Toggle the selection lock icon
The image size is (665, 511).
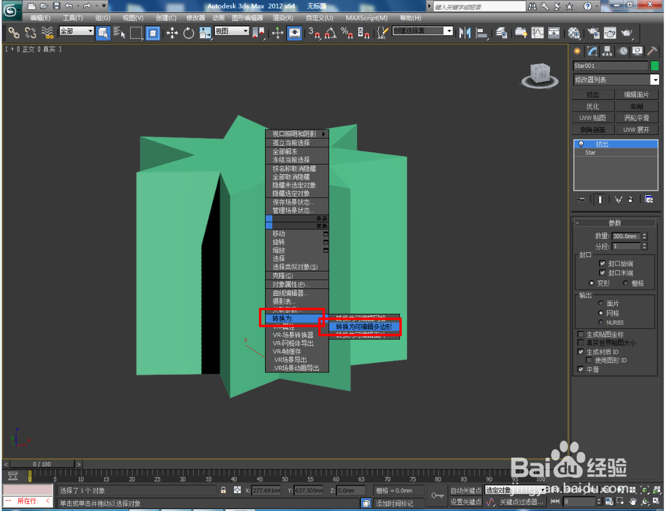point(223,490)
